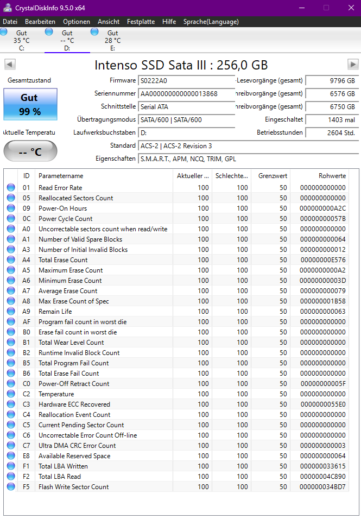The width and height of the screenshot is (361, 519).
Task: Click status icon for Total LBA Written
Action: pos(11,466)
